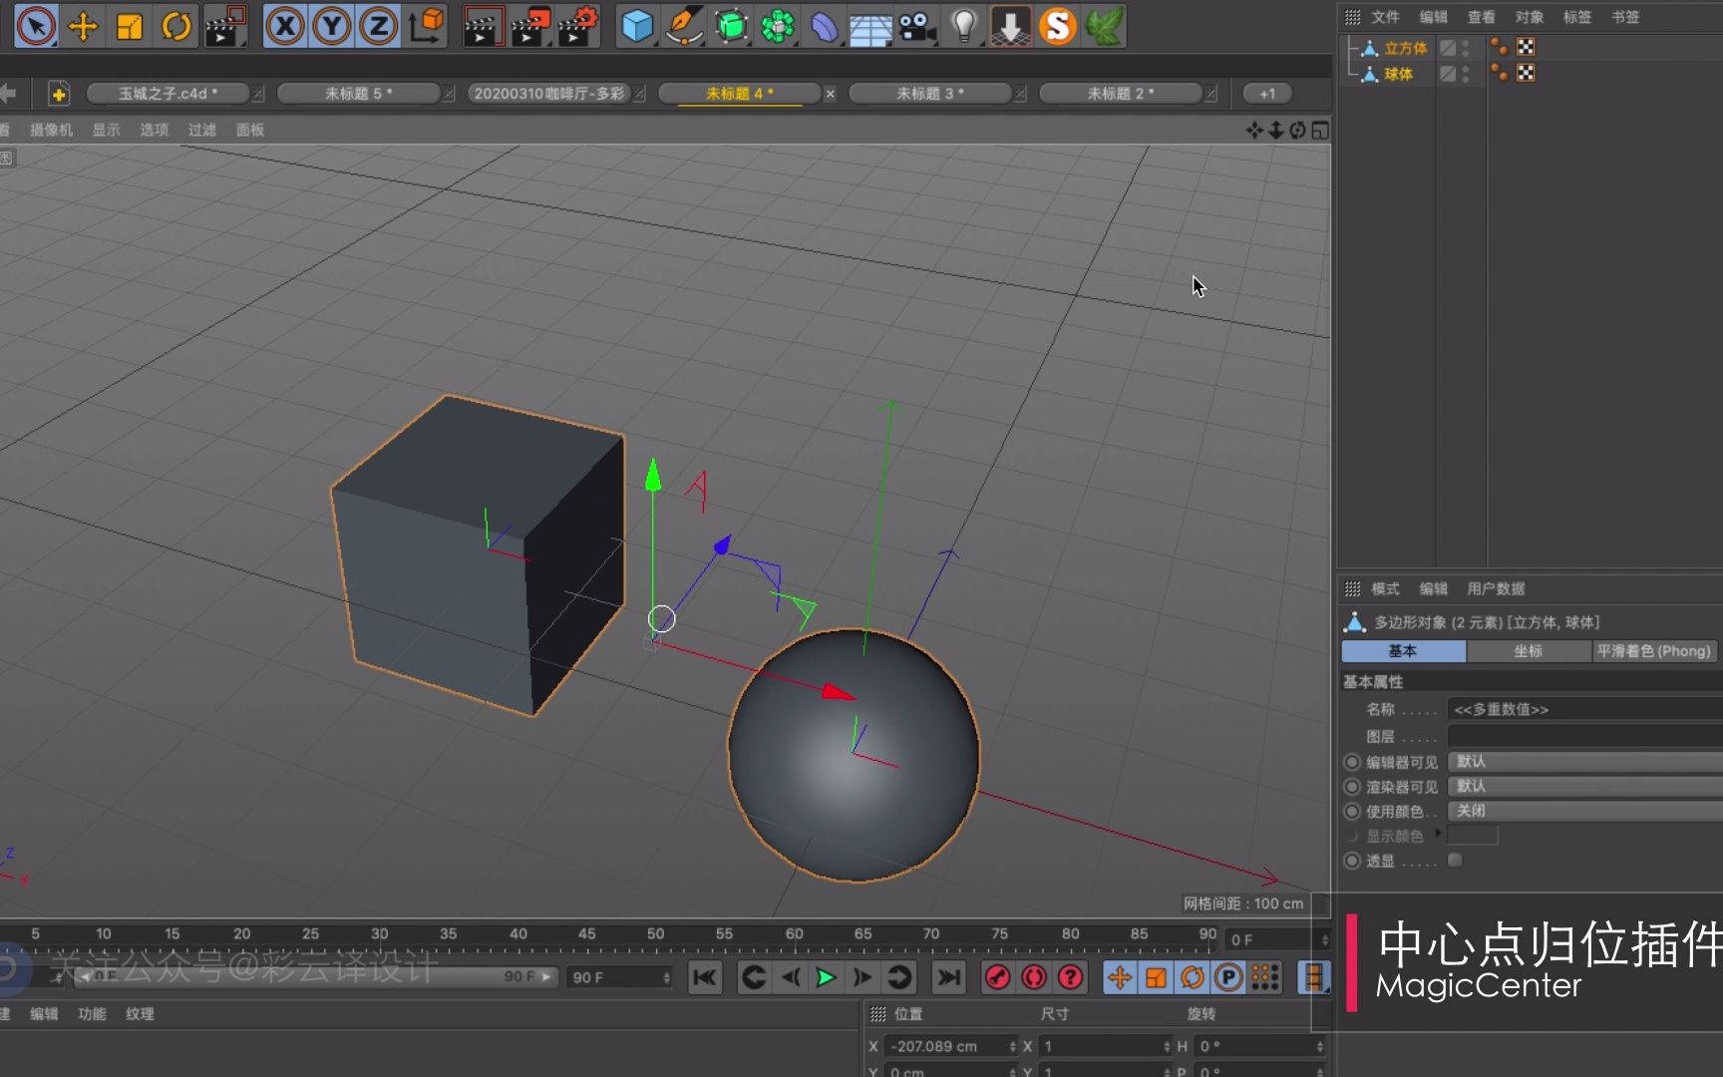Close the 未标题 4 document tab
1723x1077 pixels.
pos(830,94)
